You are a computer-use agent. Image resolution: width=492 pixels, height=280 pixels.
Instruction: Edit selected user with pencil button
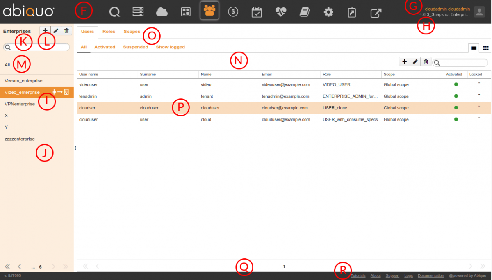coord(415,61)
